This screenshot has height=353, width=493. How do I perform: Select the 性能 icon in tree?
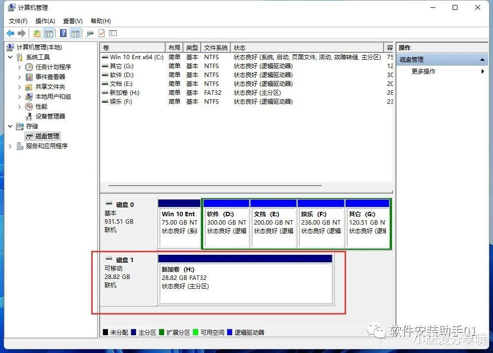tap(29, 107)
